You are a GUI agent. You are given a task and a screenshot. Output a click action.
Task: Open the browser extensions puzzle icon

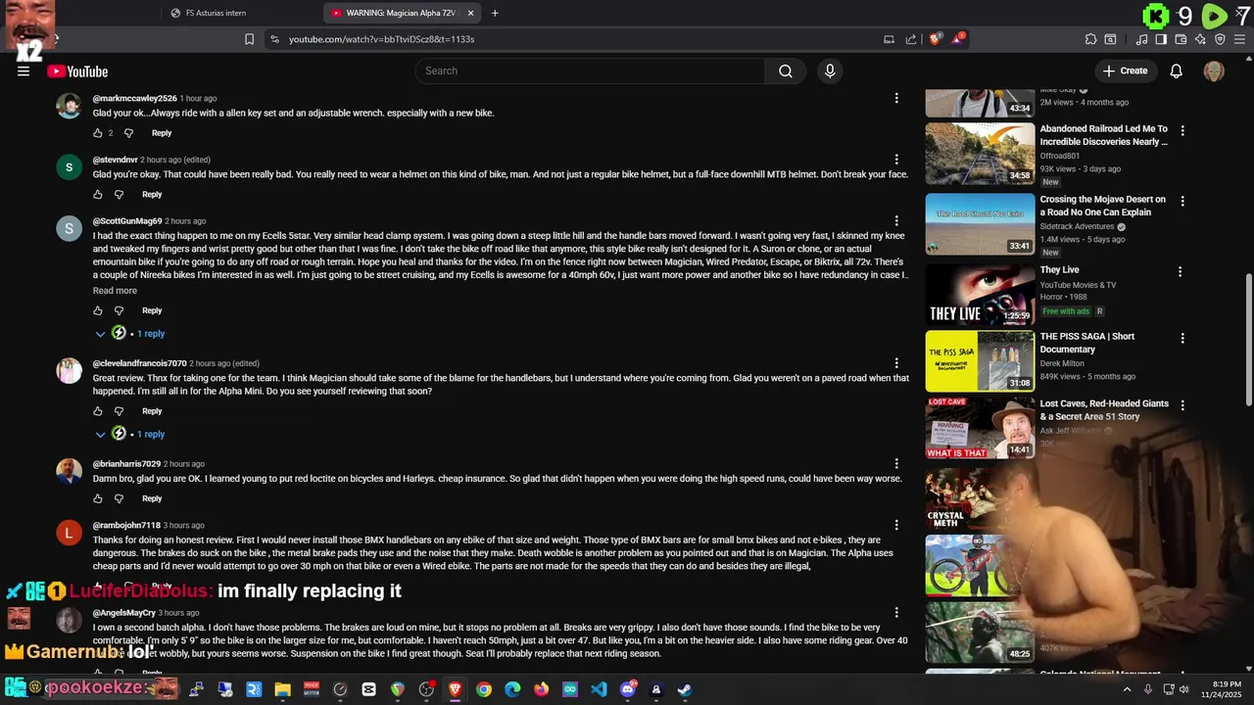tap(1090, 39)
